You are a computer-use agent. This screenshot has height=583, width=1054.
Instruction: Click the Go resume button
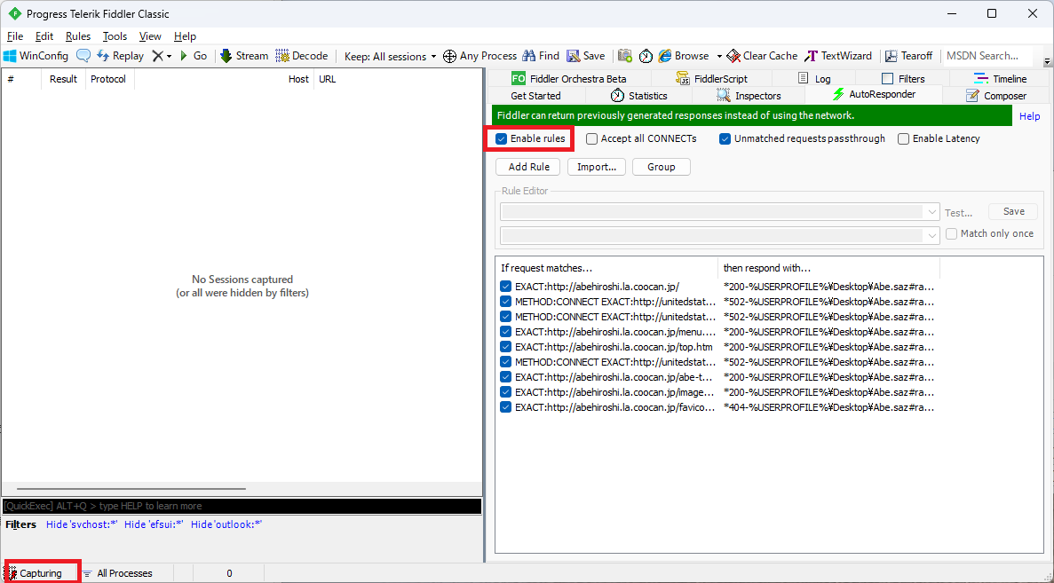click(x=193, y=56)
